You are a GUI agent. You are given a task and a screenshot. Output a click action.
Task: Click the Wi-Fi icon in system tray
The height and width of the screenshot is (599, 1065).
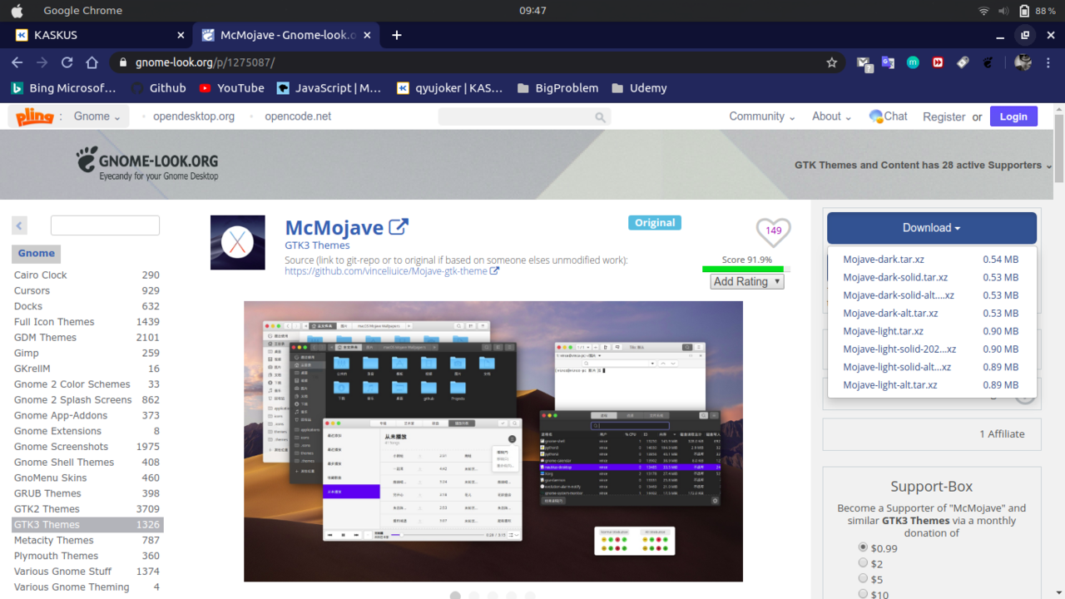(983, 11)
